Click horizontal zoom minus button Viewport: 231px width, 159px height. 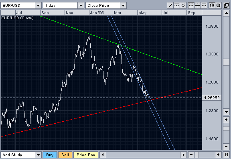tap(191, 155)
